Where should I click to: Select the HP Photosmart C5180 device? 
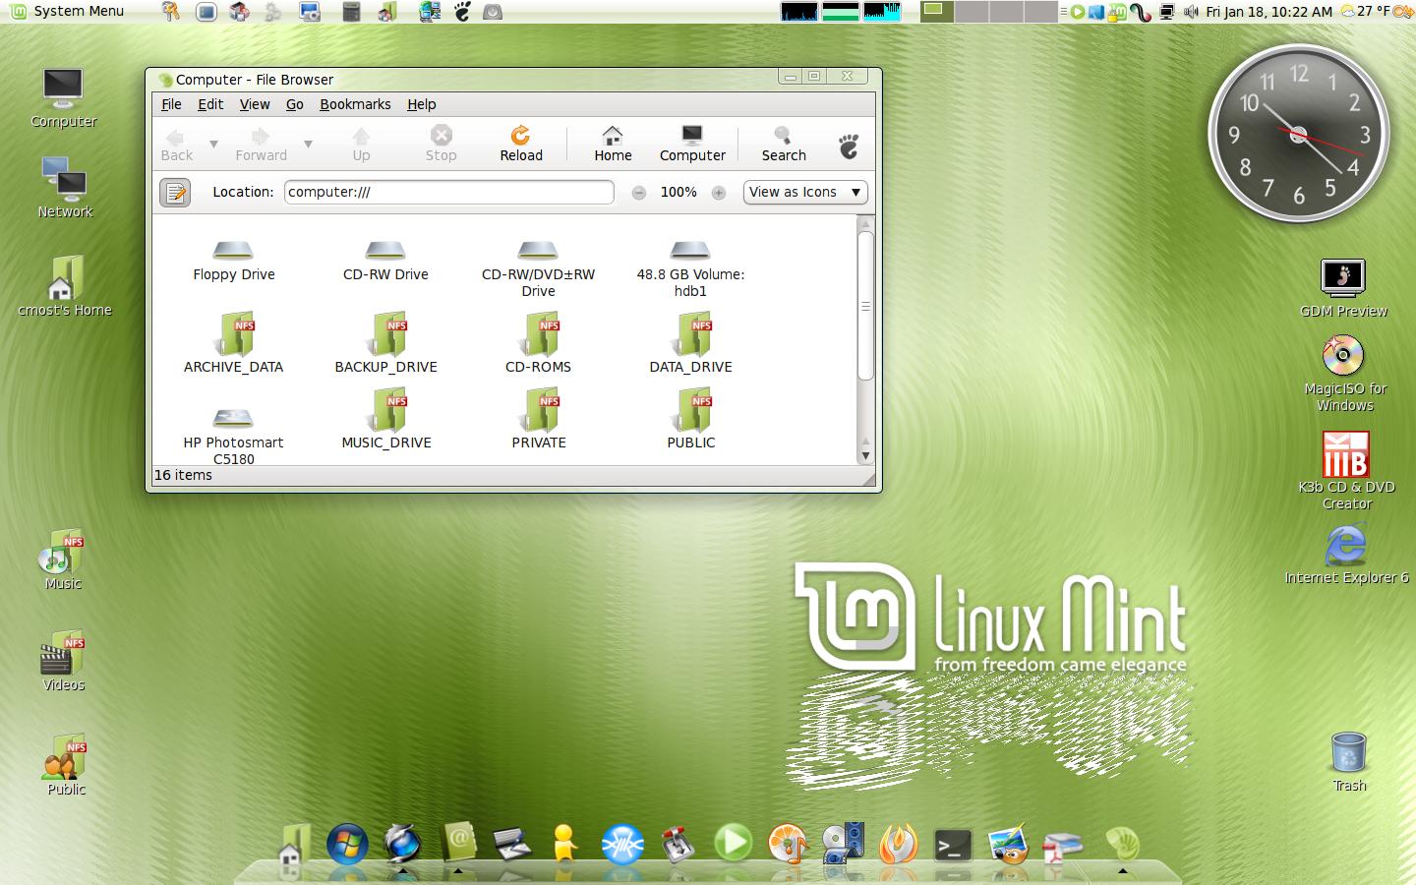[x=233, y=436]
